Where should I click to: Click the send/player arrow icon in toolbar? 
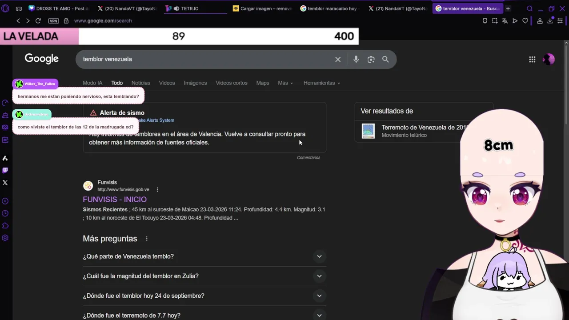pyautogui.click(x=515, y=21)
